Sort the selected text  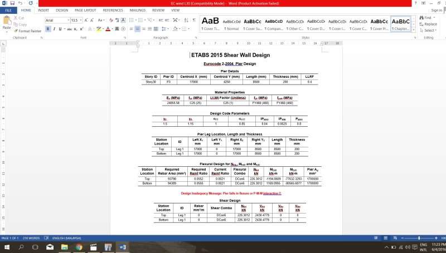coord(186,20)
